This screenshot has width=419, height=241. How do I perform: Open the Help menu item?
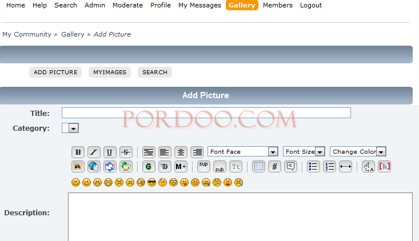(39, 5)
